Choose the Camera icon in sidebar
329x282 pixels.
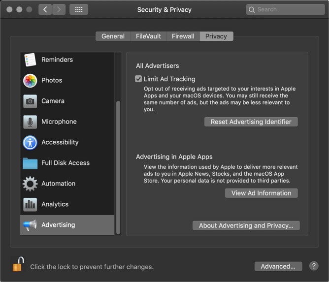coord(30,101)
